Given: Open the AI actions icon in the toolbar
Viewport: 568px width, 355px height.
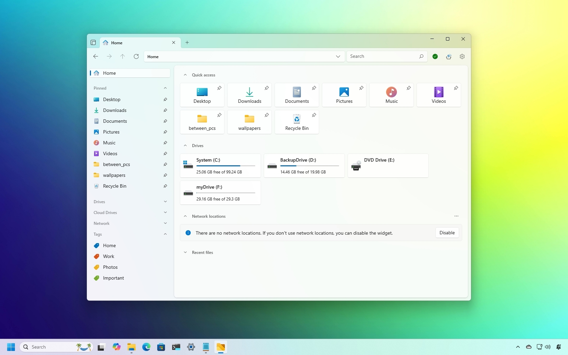Looking at the screenshot, I should coord(449,56).
